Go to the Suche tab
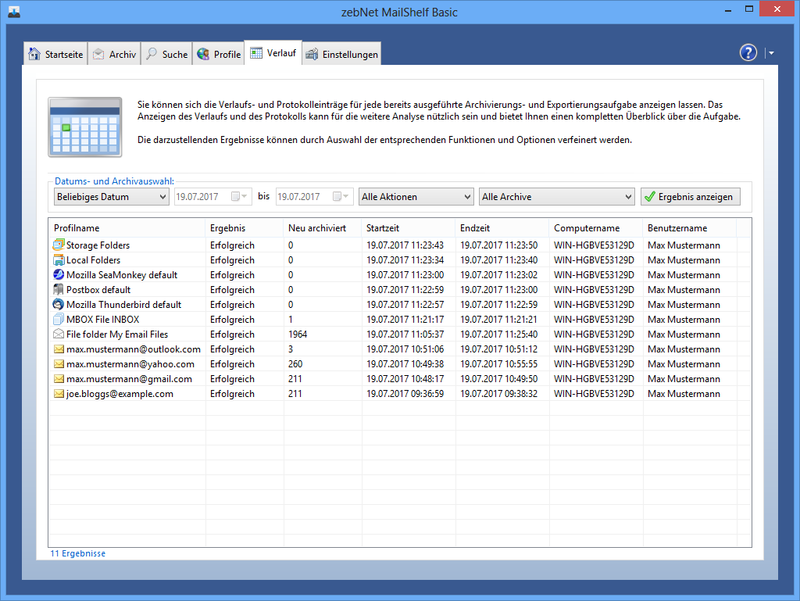 [166, 54]
